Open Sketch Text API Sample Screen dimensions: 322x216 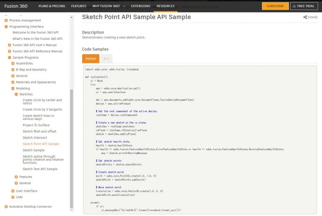(x=40, y=169)
